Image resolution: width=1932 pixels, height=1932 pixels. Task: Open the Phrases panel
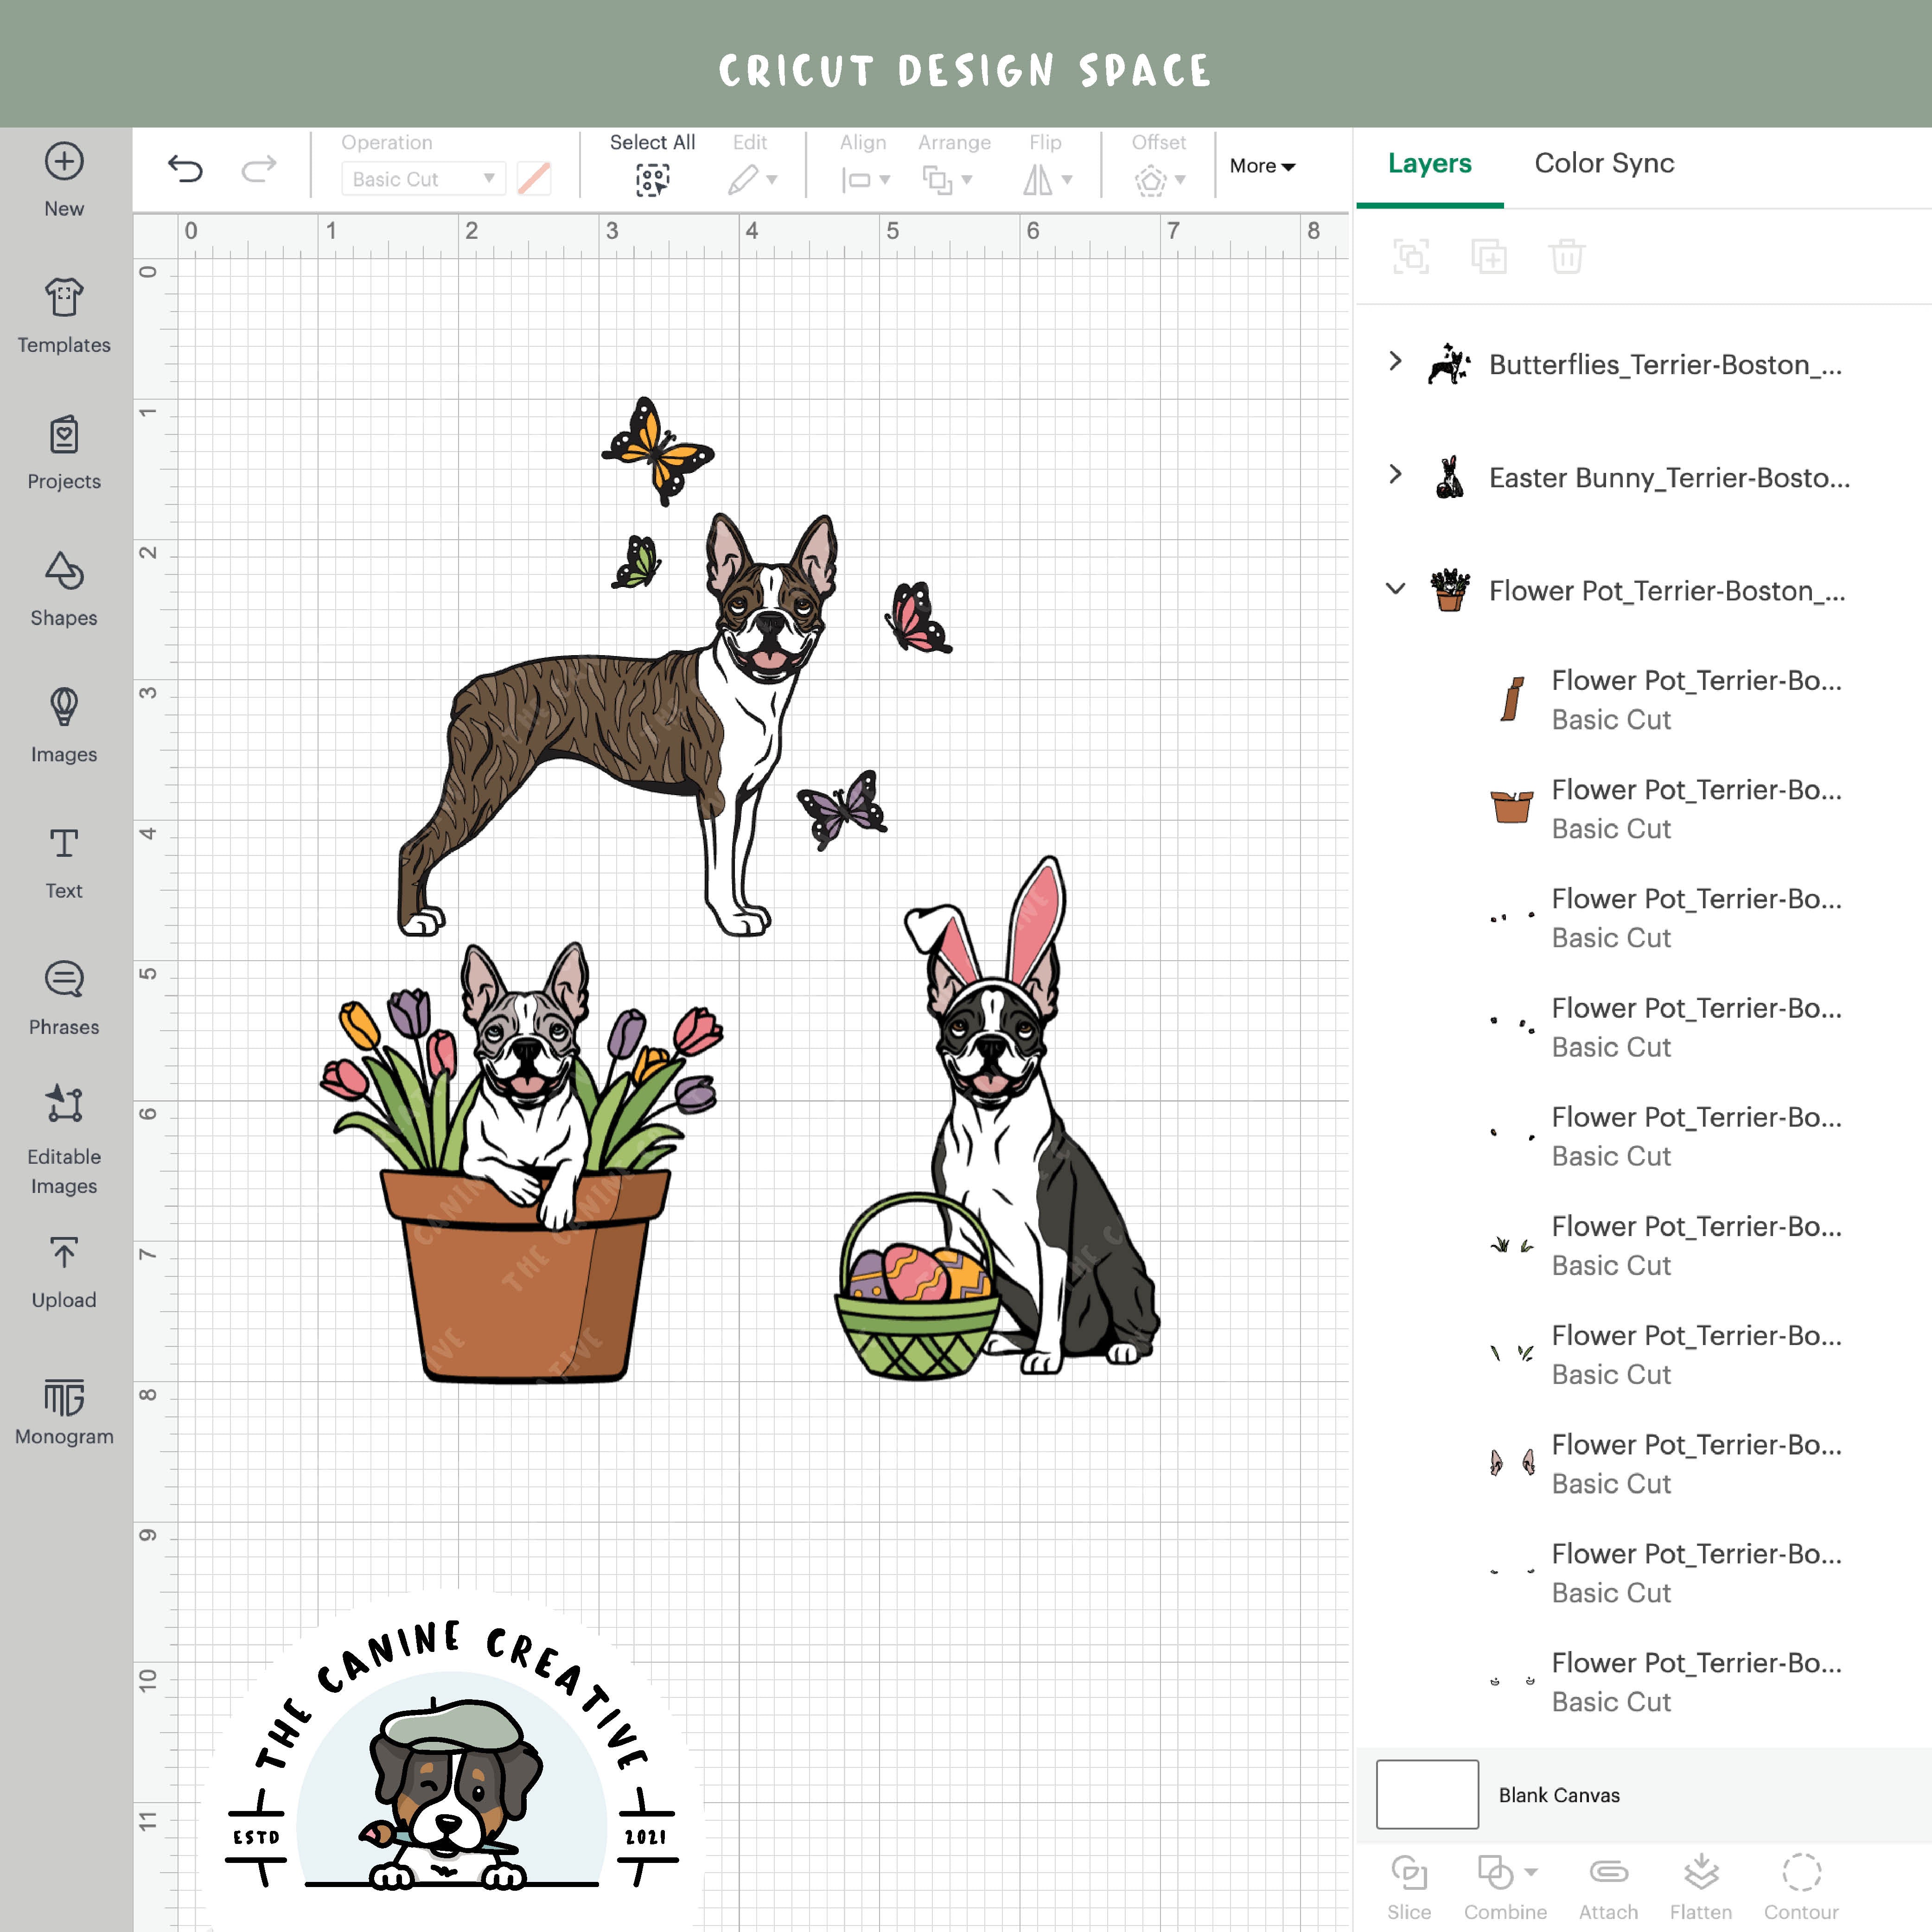(x=63, y=995)
